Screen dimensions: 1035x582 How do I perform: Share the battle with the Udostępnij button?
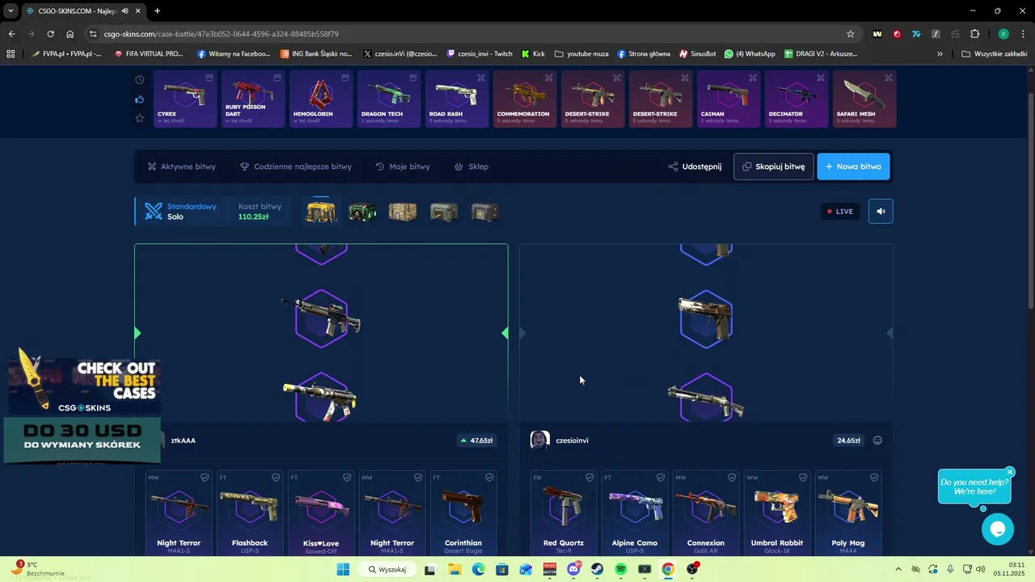(695, 167)
